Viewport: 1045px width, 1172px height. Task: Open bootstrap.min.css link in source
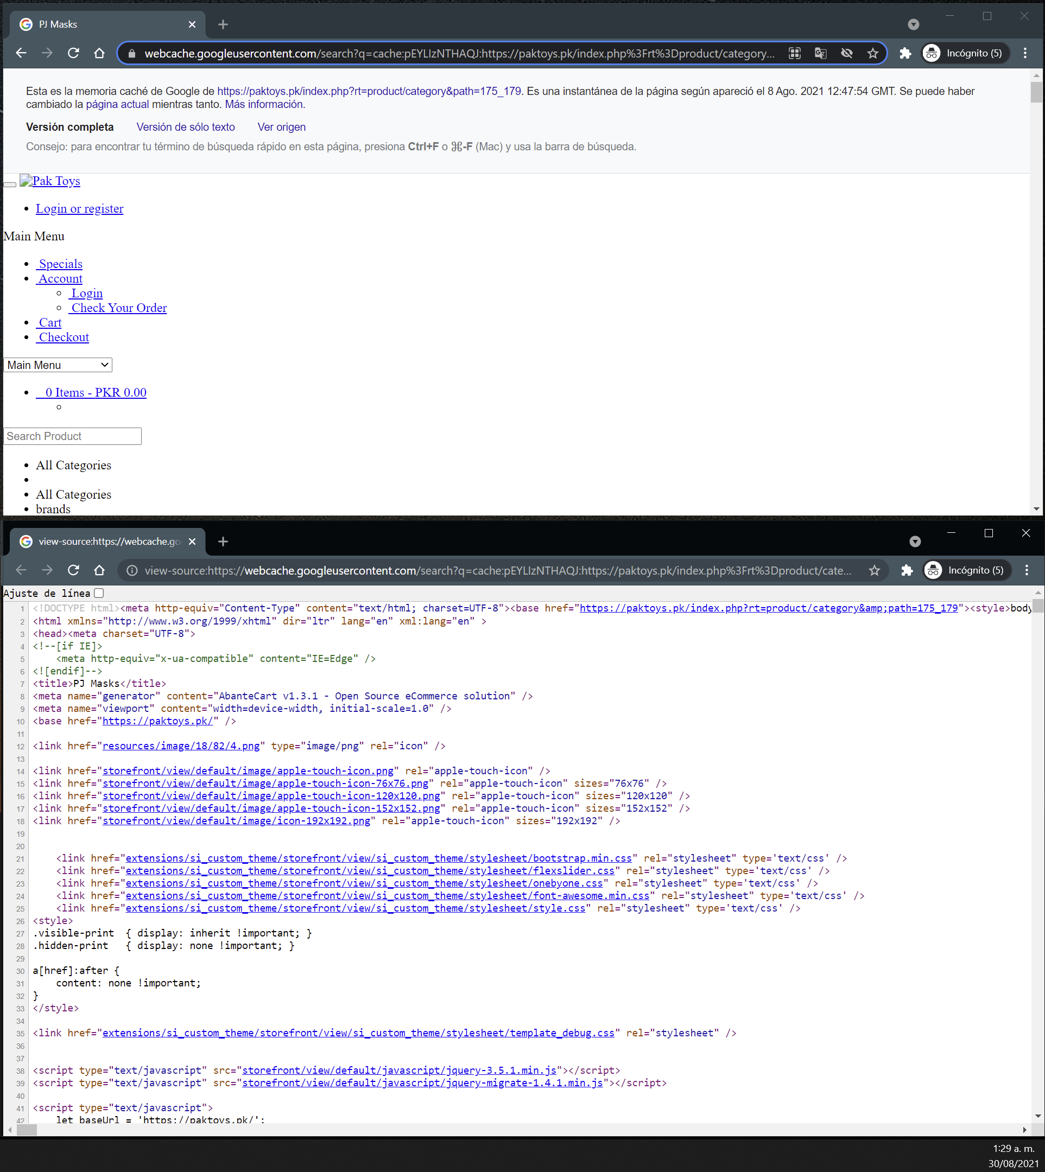click(378, 858)
